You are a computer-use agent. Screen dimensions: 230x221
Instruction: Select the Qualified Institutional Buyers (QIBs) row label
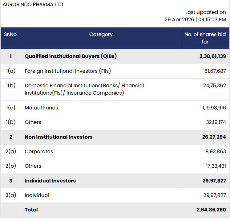click(x=71, y=56)
